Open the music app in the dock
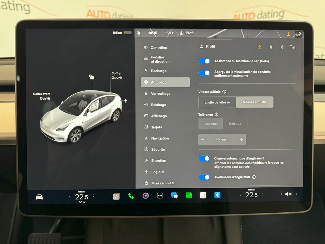The height and width of the screenshot is (244, 325). (116, 196)
